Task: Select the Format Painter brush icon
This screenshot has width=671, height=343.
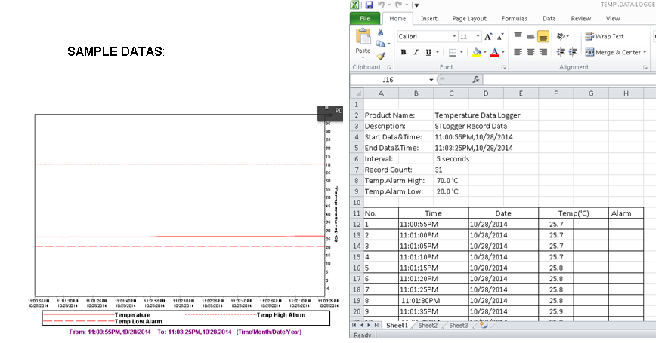Action: click(x=381, y=55)
